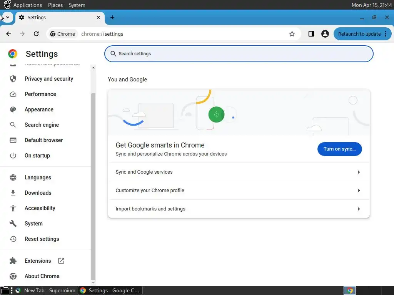The width and height of the screenshot is (394, 295).
Task: Click Sync and Google services row
Action: [239, 172]
